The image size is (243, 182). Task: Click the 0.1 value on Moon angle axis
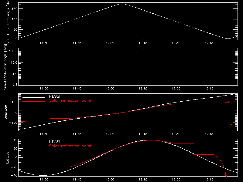[x=15, y=84]
